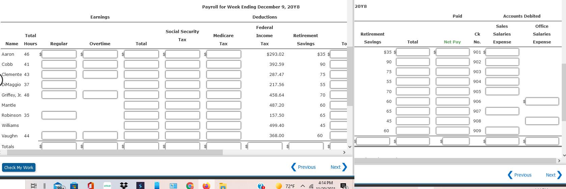Click Aaron's Regular earnings input field
The height and width of the screenshot is (189, 566).
click(x=59, y=54)
